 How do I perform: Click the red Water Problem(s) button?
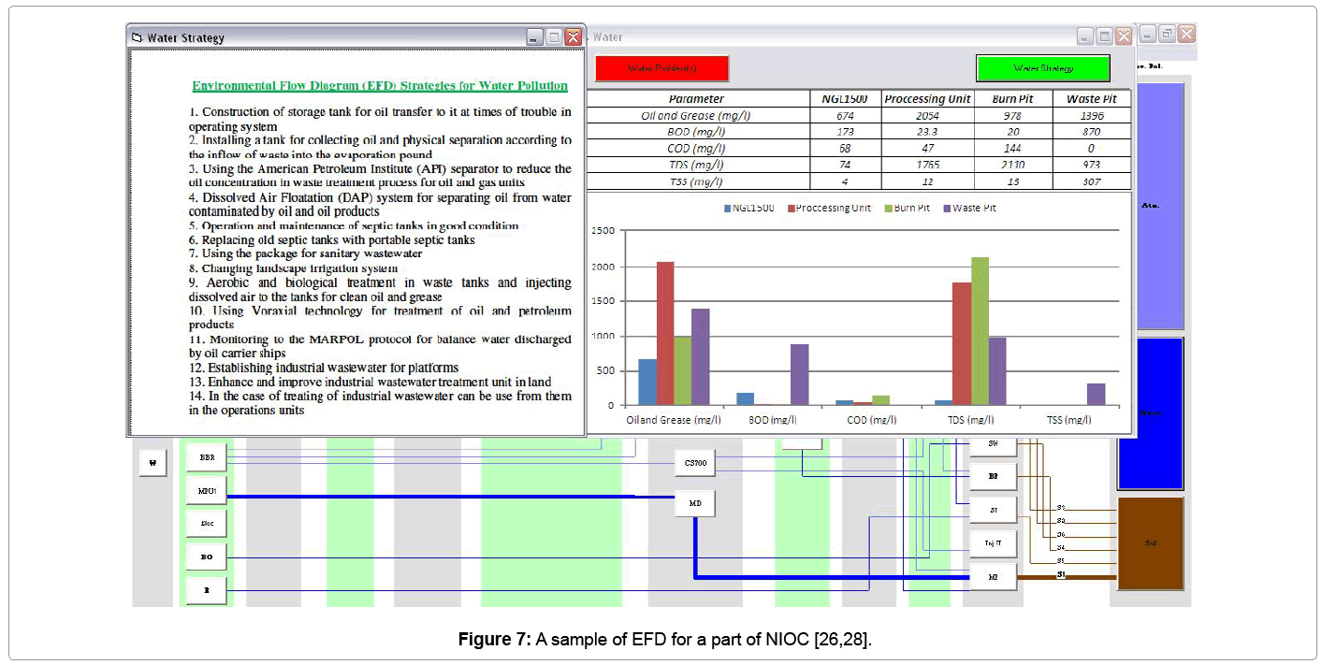661,68
